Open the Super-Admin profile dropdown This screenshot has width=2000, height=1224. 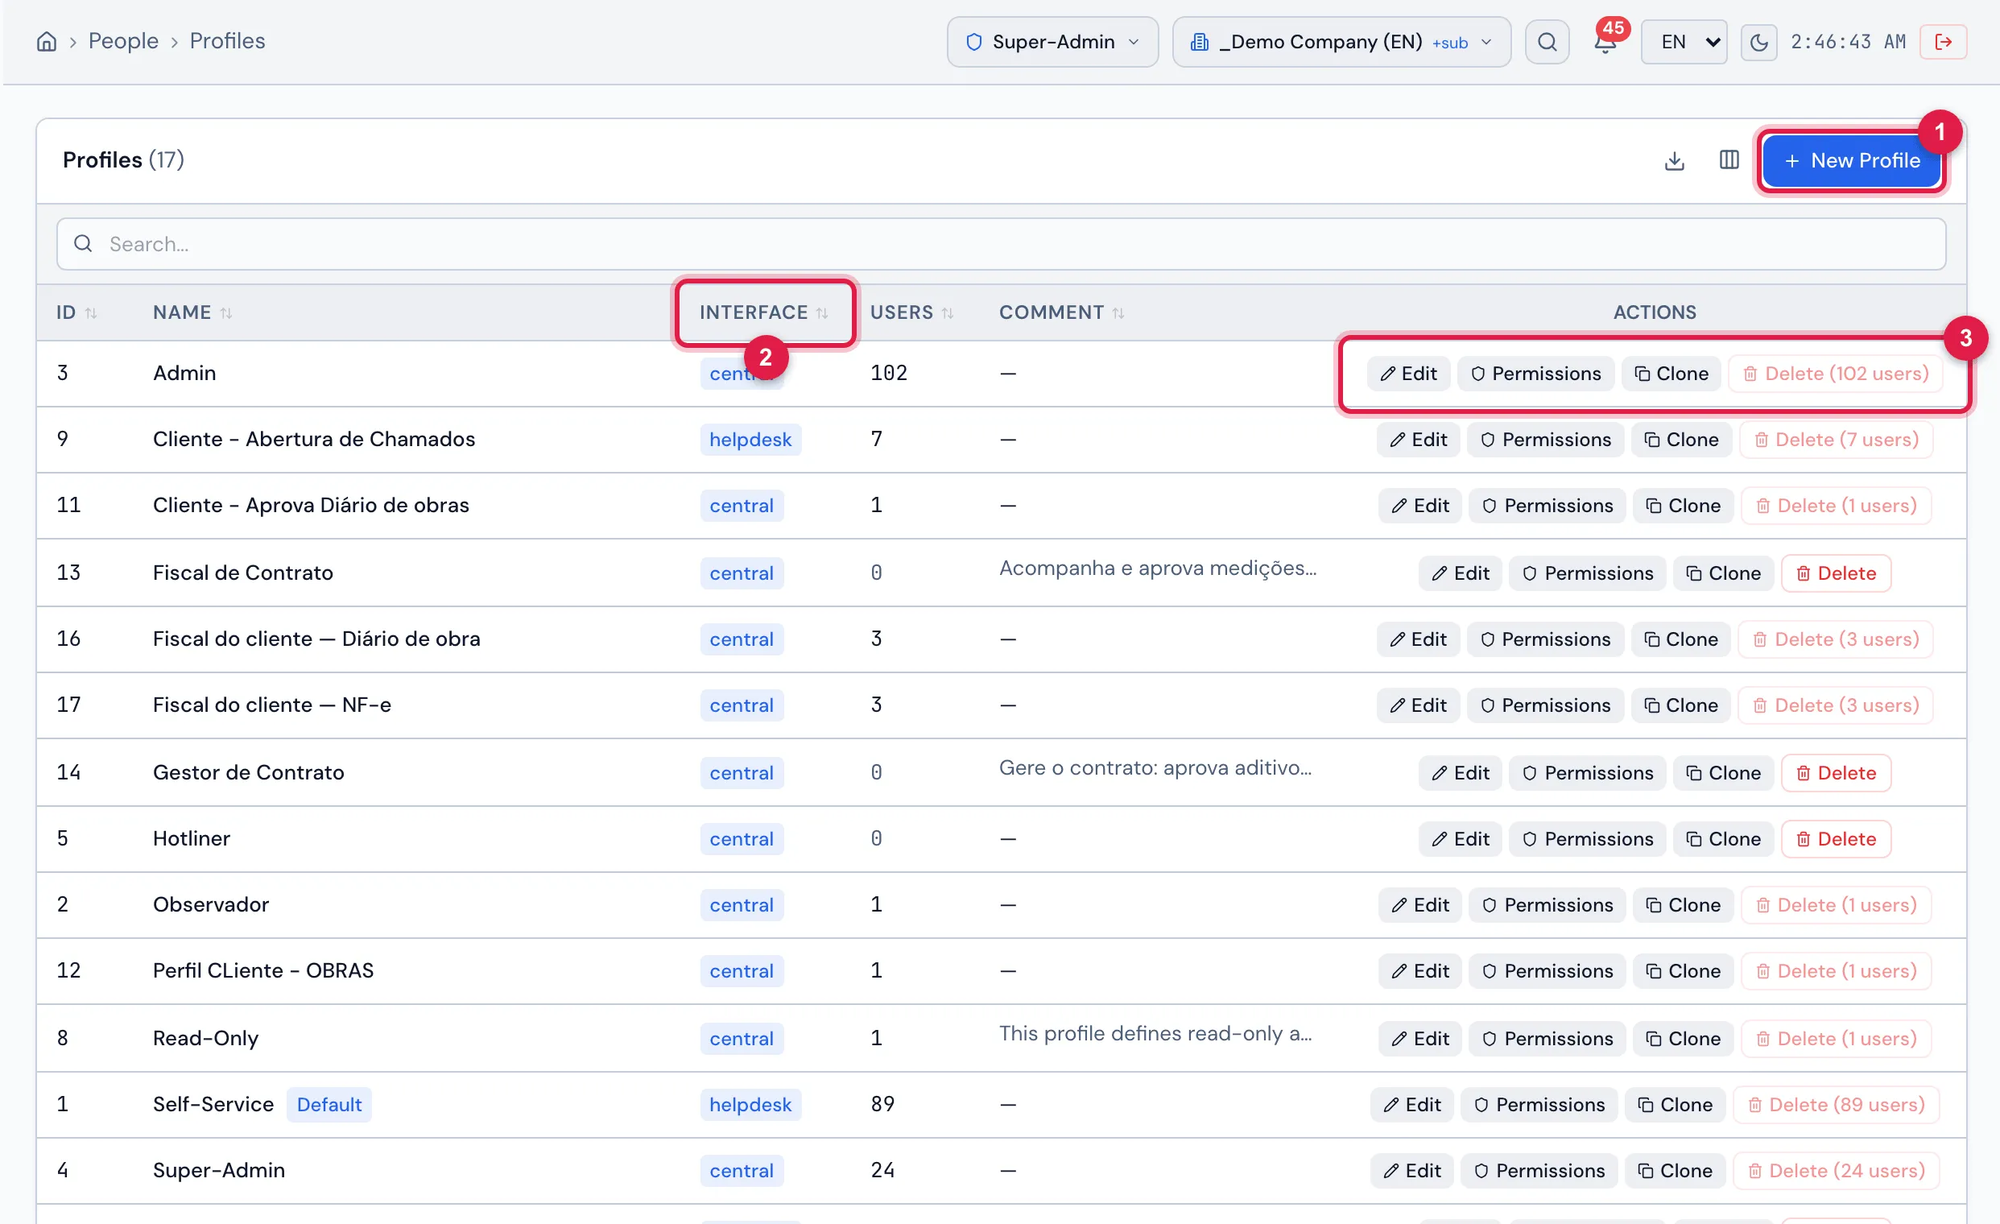(1052, 41)
